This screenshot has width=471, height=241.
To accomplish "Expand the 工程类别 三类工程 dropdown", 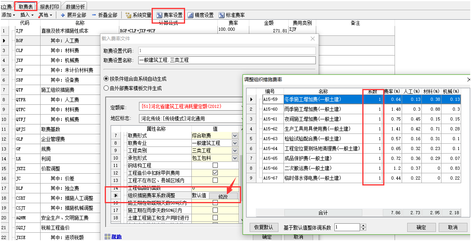I will coord(235,150).
